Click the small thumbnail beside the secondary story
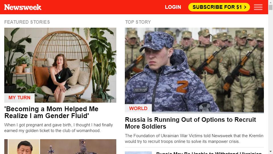The image size is (273, 154). 138,153
